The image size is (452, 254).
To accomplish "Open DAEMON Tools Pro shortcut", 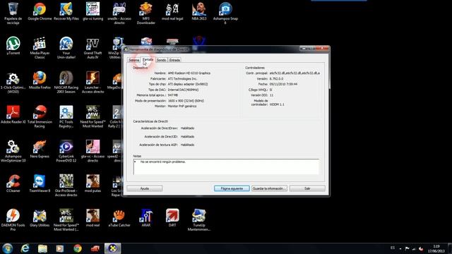I will point(13,220).
